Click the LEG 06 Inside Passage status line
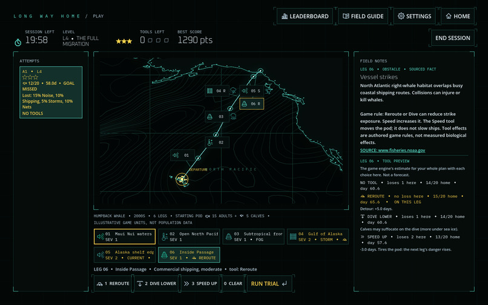The image size is (488, 305). [176, 269]
